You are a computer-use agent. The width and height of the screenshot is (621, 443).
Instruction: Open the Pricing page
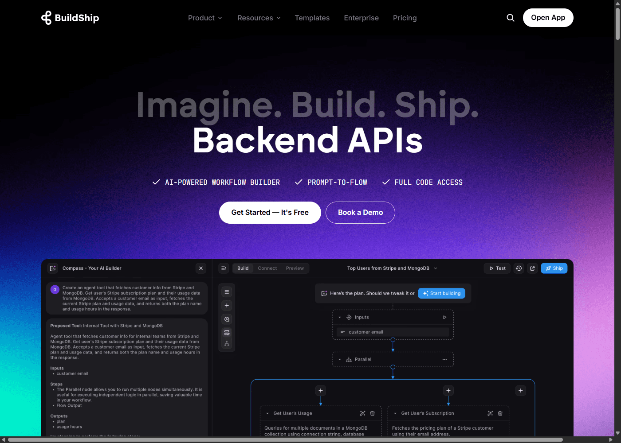405,18
